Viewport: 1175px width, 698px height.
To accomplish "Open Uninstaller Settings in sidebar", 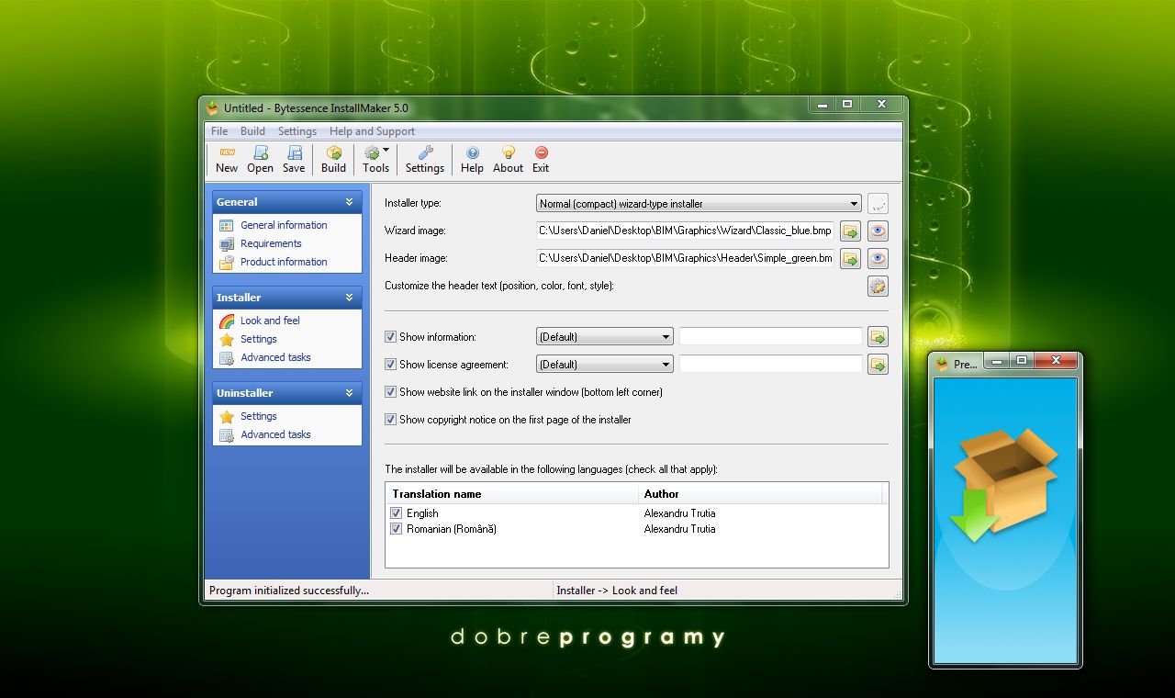I will pos(258,416).
